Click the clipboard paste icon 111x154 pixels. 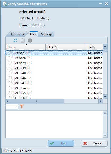pyautogui.click(x=23, y=40)
